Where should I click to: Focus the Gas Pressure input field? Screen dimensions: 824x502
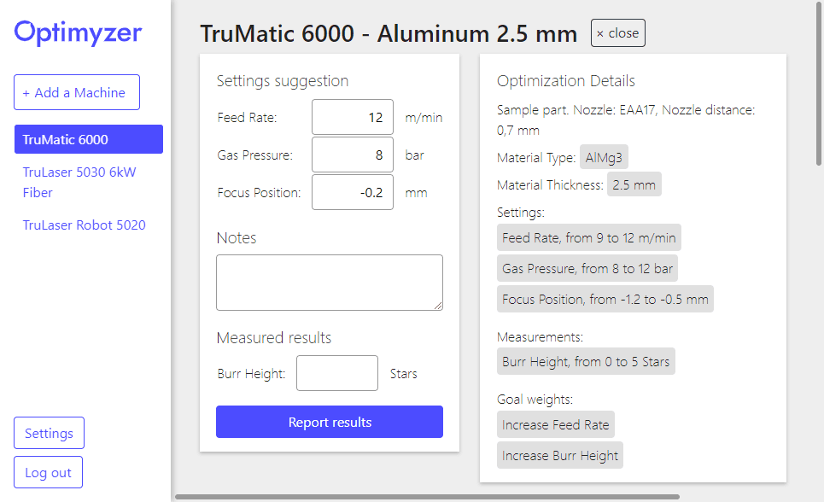pyautogui.click(x=353, y=155)
